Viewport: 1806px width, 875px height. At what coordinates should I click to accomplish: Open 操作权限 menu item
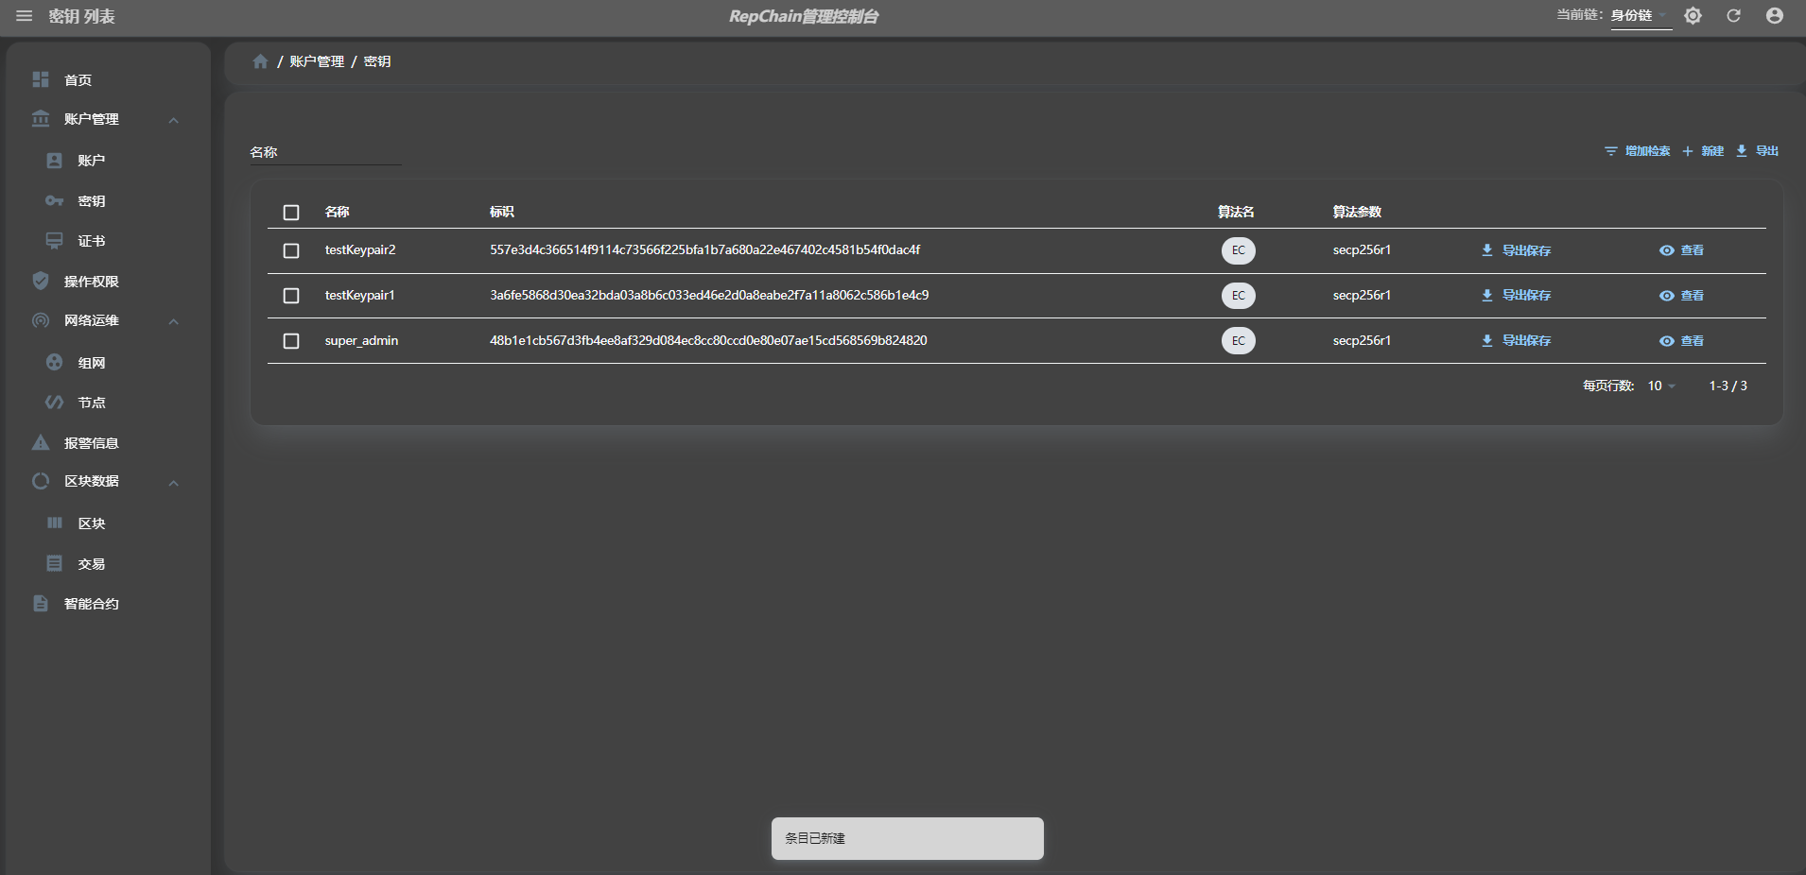coord(91,282)
